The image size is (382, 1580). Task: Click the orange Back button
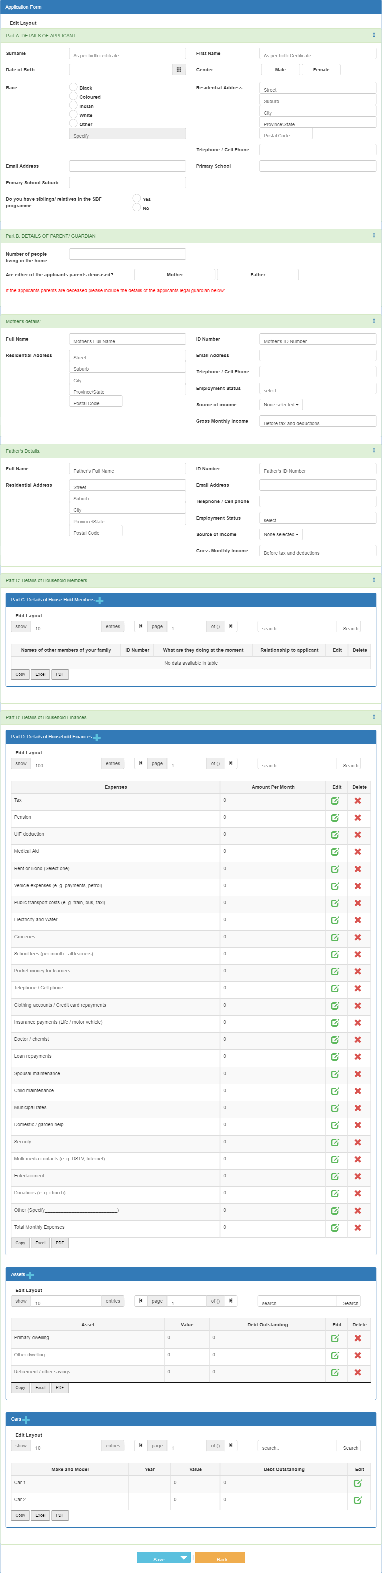point(220,1557)
